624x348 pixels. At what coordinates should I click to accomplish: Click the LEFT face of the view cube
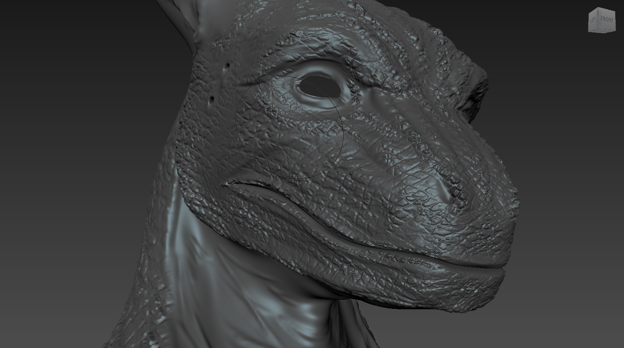pyautogui.click(x=593, y=20)
